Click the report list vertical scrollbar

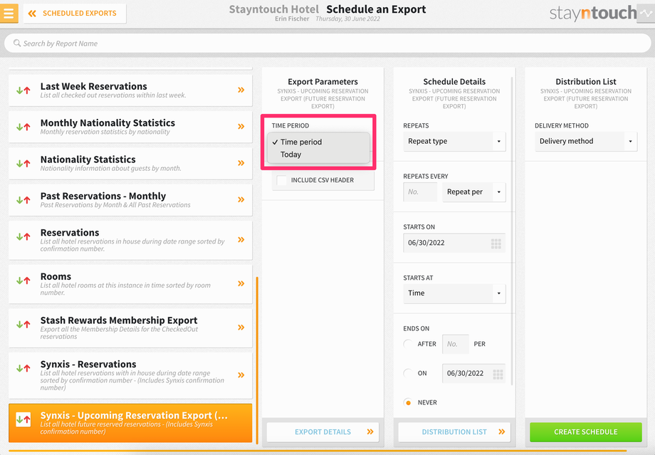(257, 360)
